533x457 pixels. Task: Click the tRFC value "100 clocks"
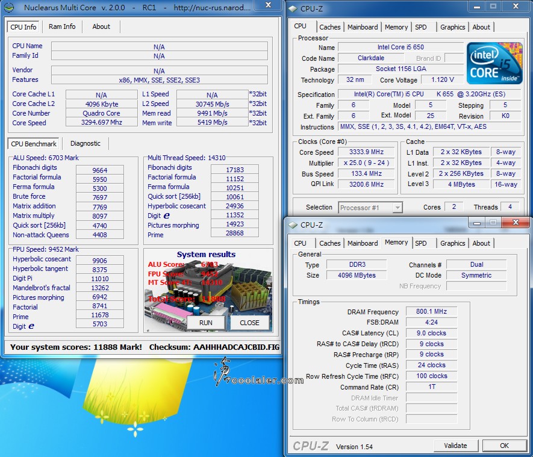tap(431, 376)
